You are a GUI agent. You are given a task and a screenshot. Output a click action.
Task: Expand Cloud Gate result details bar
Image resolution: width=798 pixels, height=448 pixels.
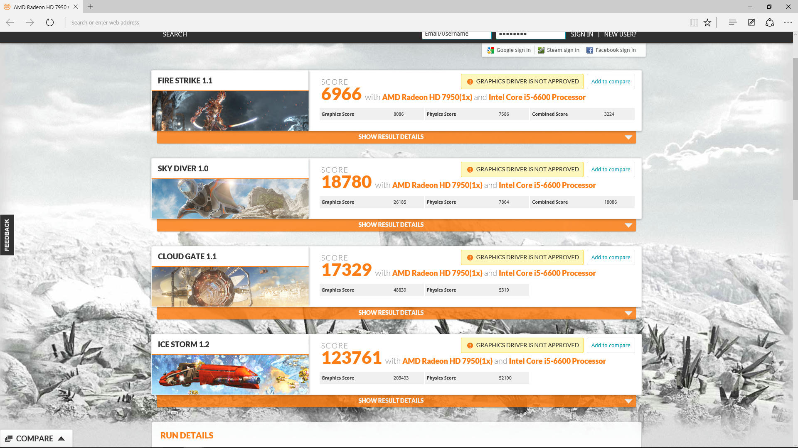pos(397,313)
